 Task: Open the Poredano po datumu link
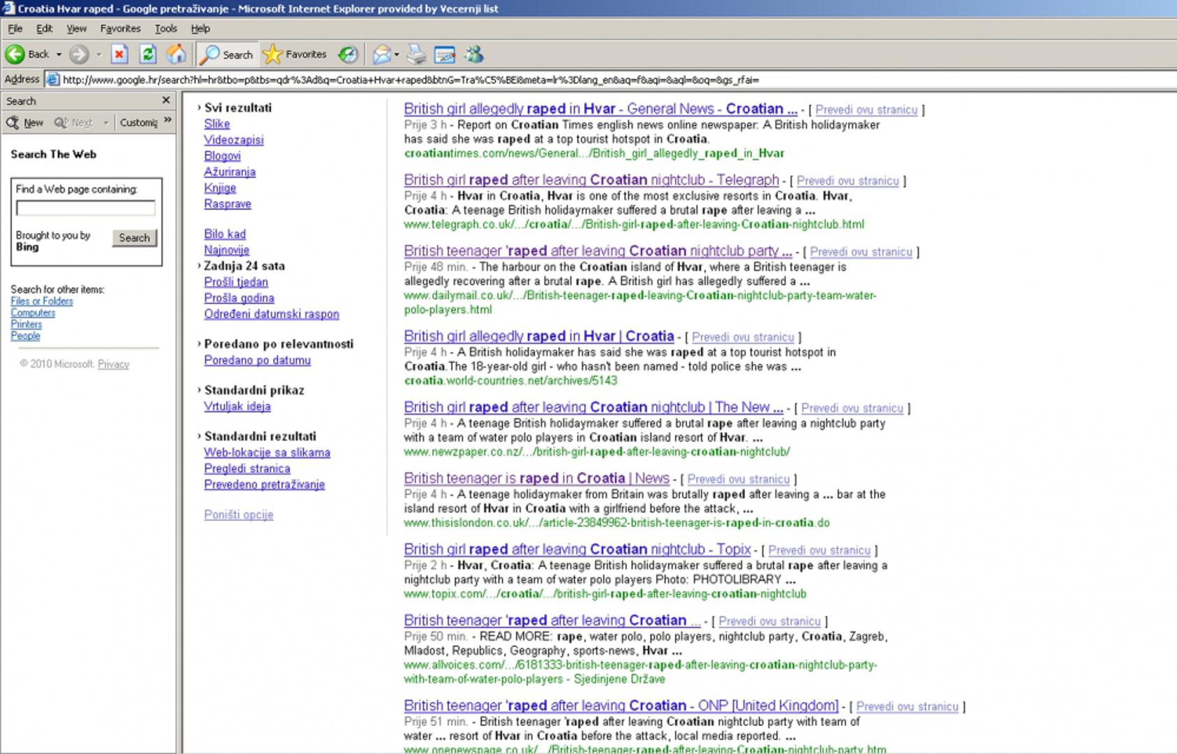(257, 360)
